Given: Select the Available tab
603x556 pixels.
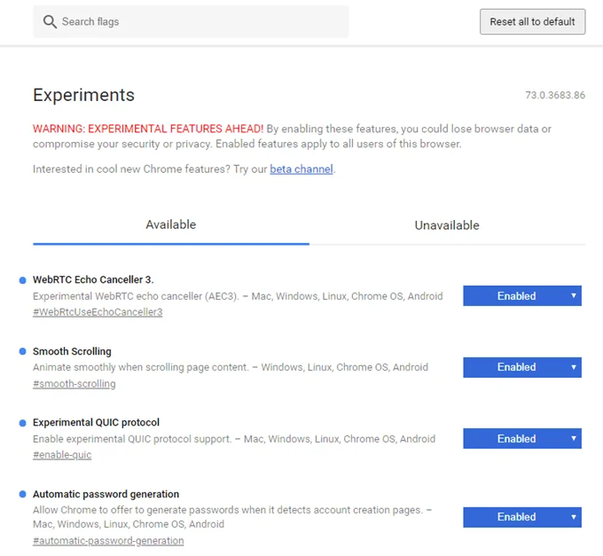Looking at the screenshot, I should point(171,225).
